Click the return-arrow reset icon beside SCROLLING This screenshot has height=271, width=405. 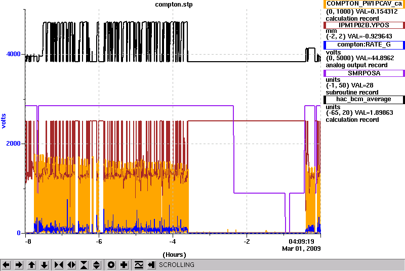151,265
